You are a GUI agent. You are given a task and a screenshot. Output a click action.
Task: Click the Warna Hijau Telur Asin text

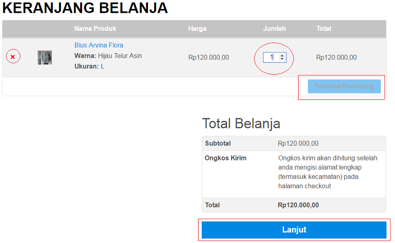tap(108, 56)
